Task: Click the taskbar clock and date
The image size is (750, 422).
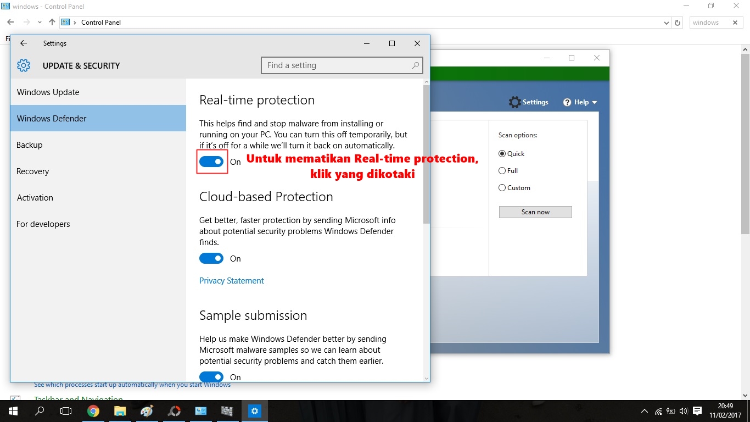Action: coord(725,411)
